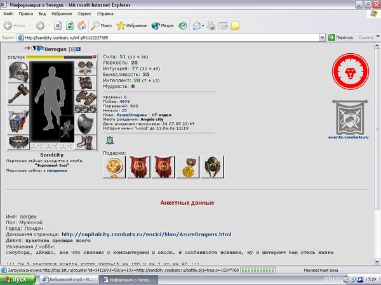Go back with the Назад arrow button

15,25
